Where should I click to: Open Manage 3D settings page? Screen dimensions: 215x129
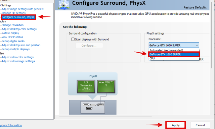pos(13,13)
